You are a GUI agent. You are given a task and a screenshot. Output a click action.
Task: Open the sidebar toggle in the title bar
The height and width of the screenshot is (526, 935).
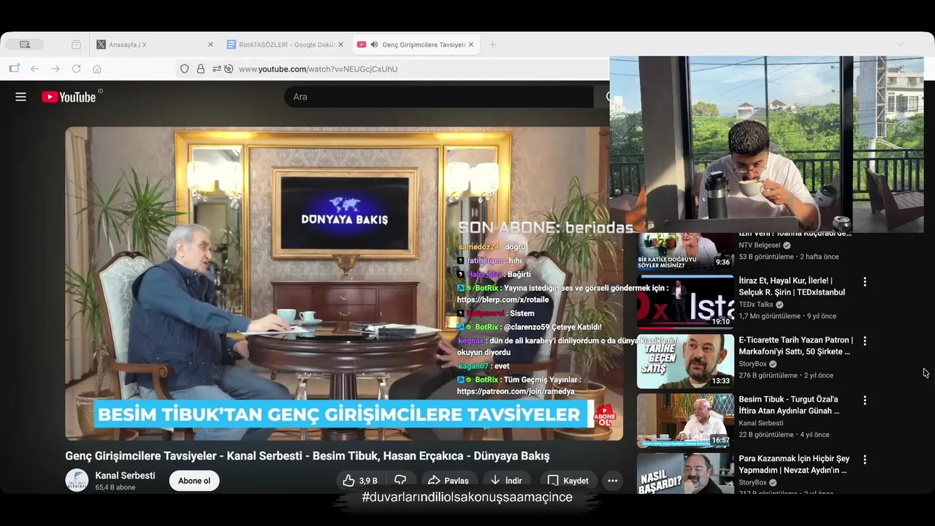pyautogui.click(x=25, y=45)
